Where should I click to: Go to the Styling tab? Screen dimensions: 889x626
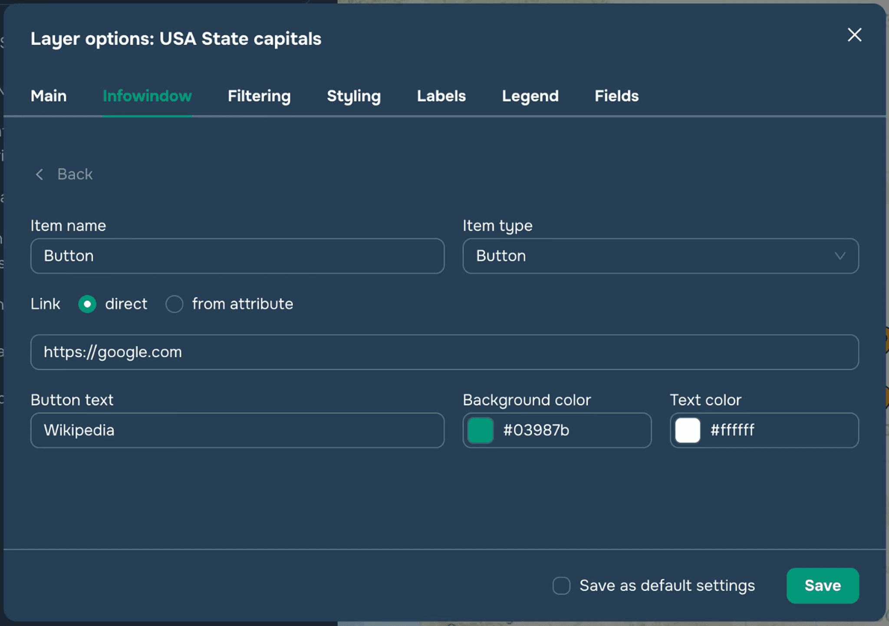coord(354,96)
